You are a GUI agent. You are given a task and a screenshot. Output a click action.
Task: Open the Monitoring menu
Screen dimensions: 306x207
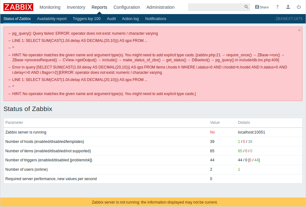point(50,7)
